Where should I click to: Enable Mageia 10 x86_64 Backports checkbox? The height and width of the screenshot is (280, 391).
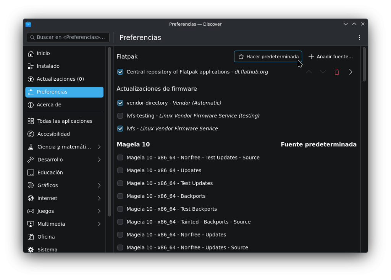[x=120, y=196]
